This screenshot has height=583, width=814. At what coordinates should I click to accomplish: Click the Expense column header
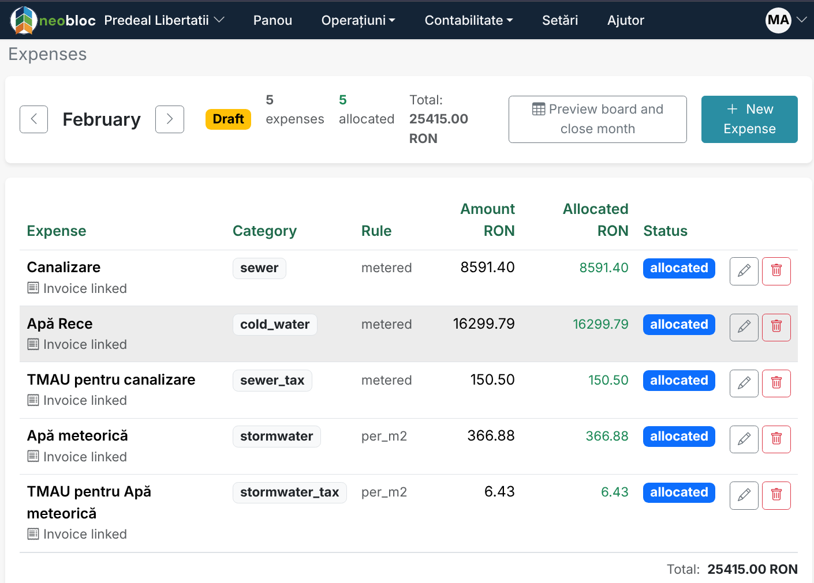[x=57, y=231]
